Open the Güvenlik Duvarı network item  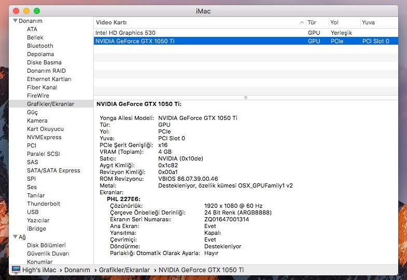[x=48, y=254]
